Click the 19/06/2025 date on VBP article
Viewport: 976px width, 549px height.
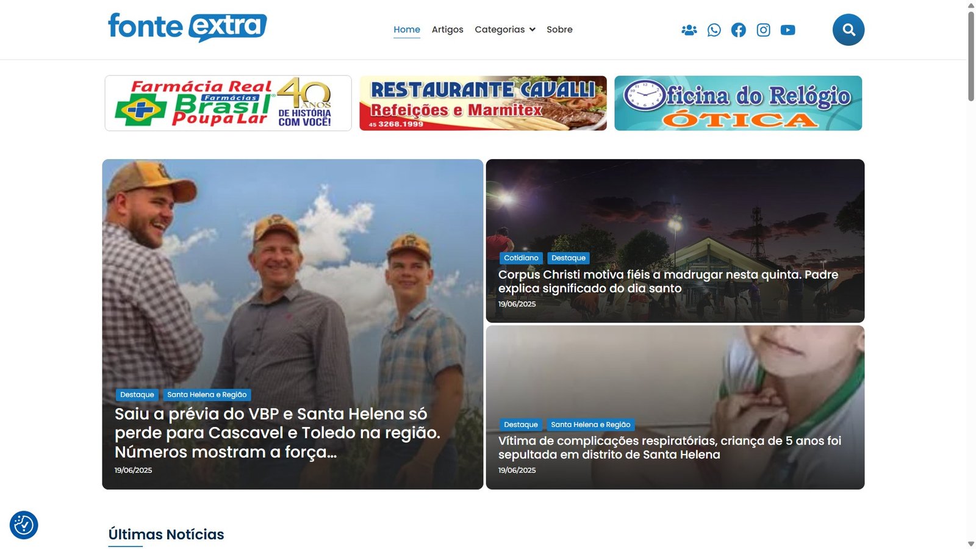tap(133, 470)
